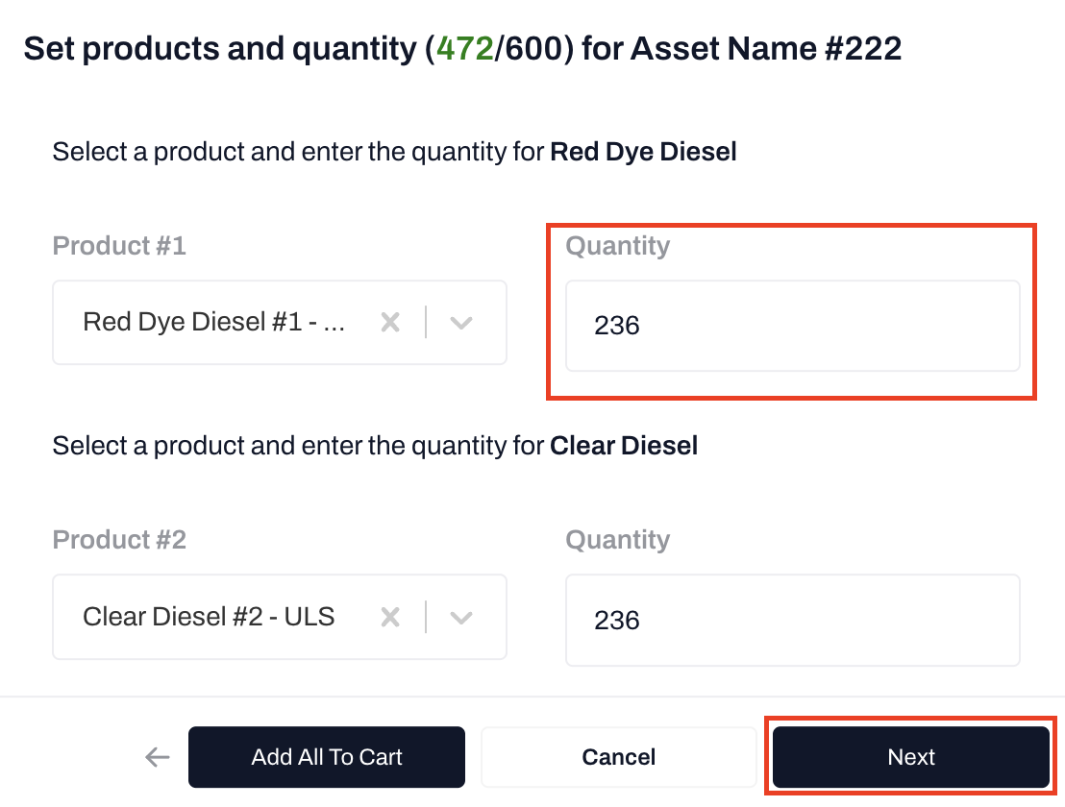Click the green 472 quantity count
The width and height of the screenshot is (1065, 807).
(x=465, y=49)
